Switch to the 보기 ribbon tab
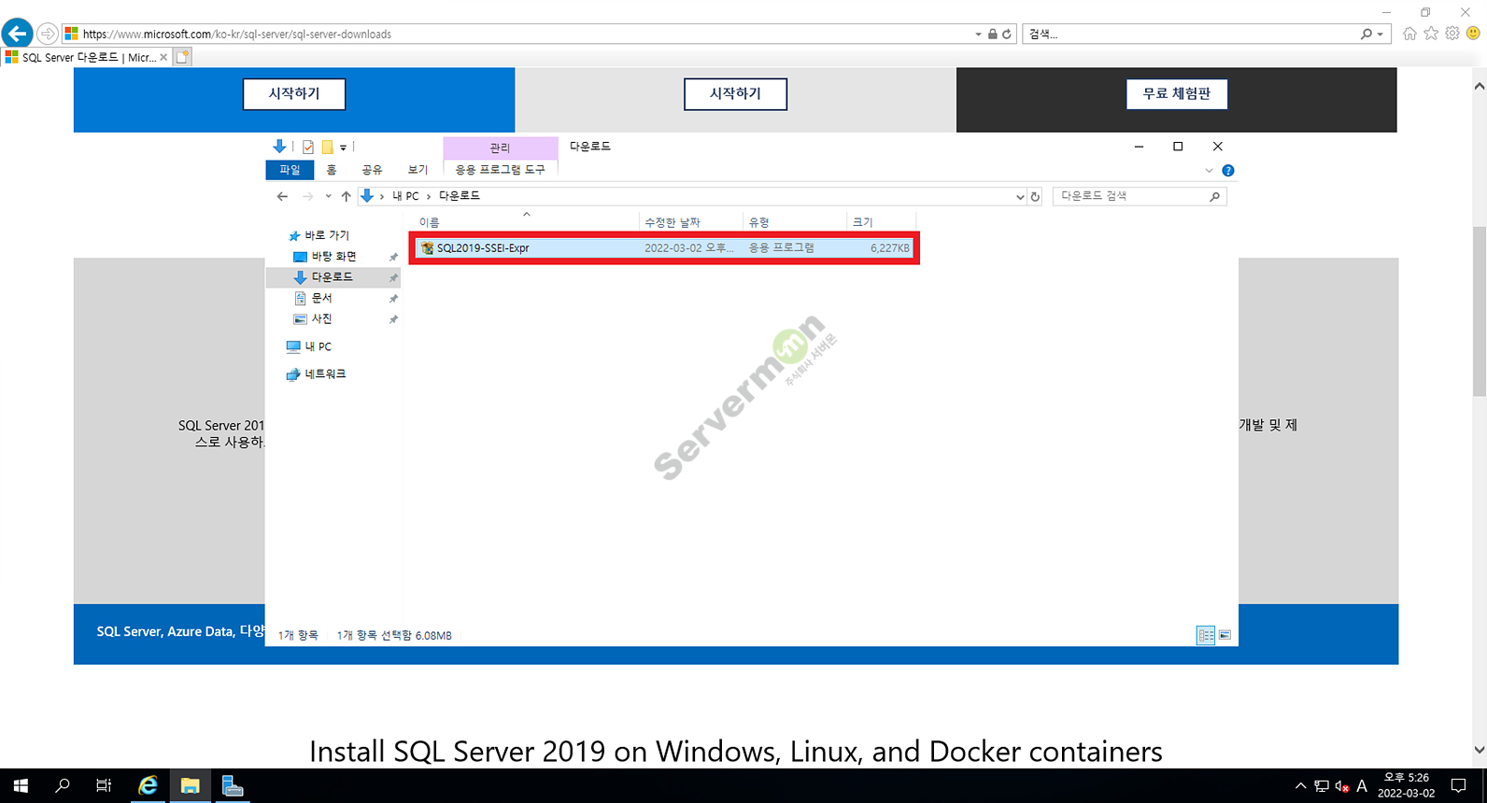The width and height of the screenshot is (1487, 803). tap(418, 170)
